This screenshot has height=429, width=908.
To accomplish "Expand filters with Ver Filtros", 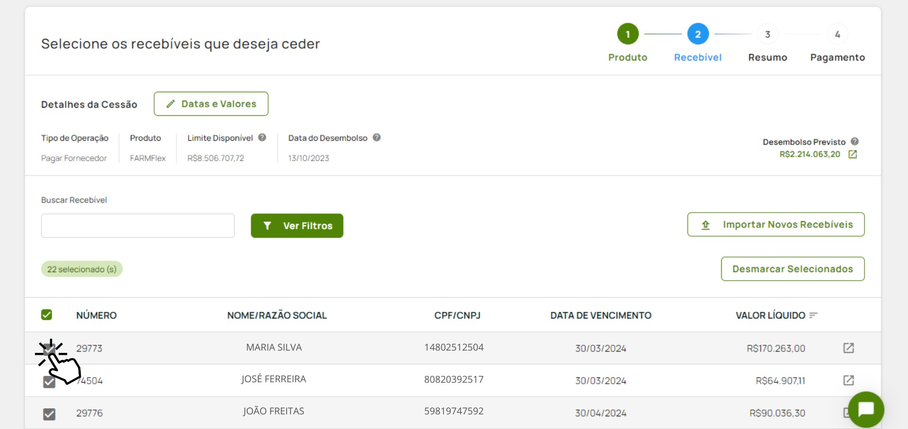I will [297, 226].
